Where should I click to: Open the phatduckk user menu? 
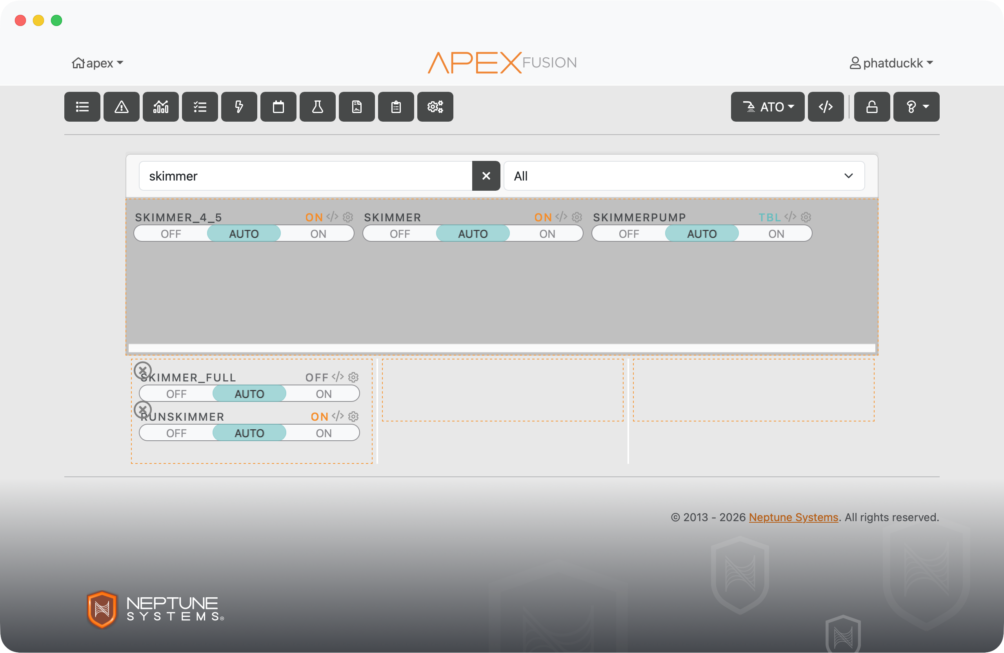(x=891, y=63)
